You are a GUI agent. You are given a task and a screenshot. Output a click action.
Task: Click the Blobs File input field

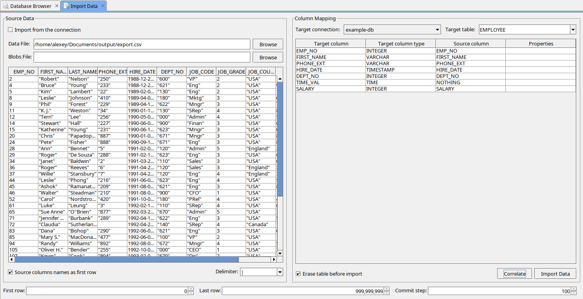click(142, 57)
